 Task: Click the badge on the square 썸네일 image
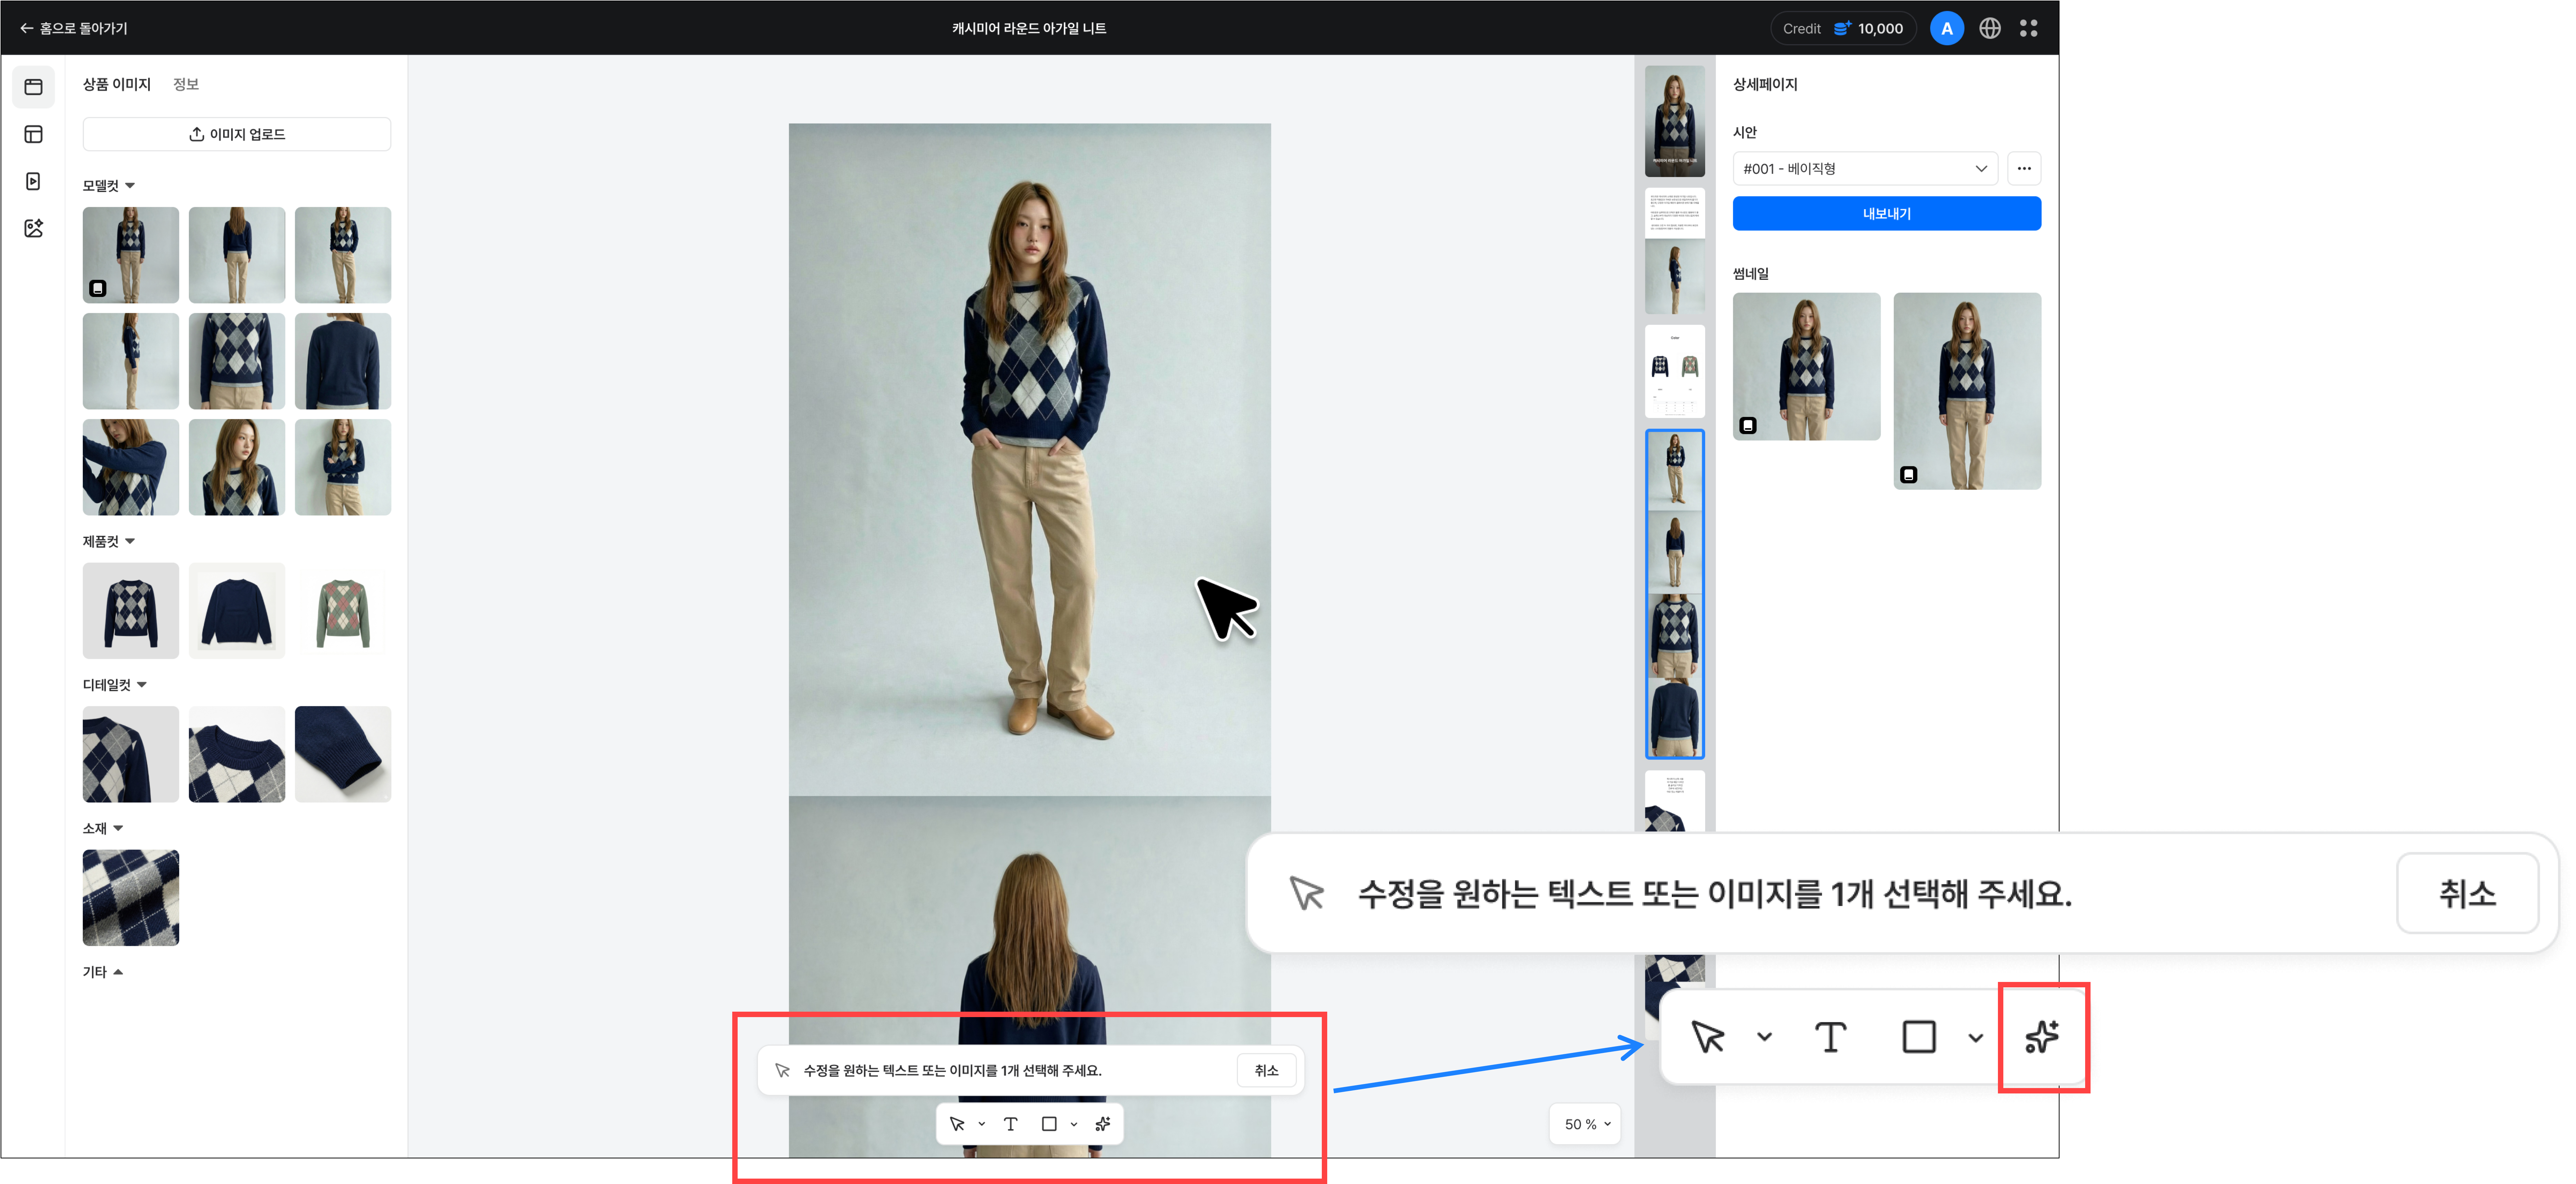[x=1748, y=426]
